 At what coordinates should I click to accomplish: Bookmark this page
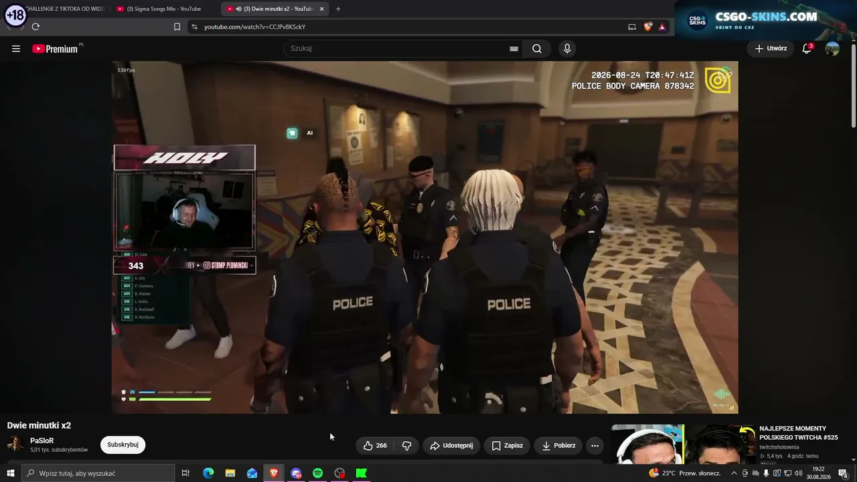coord(177,27)
